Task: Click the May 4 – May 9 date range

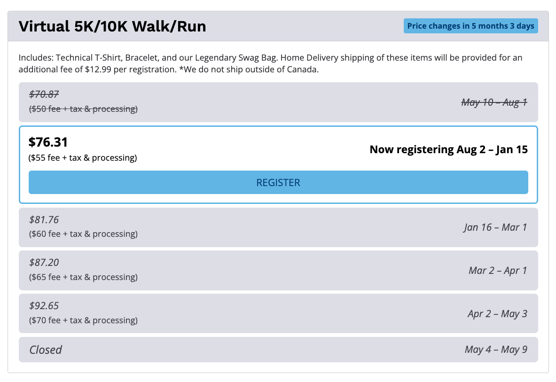Action: 496,350
